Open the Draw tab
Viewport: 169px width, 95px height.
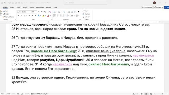(x=18, y=7)
